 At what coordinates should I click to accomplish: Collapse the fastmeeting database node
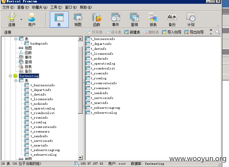point(10,76)
